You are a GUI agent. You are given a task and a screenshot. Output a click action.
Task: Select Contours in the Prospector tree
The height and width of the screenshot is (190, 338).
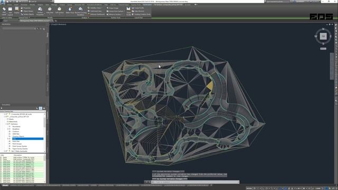point(15,131)
